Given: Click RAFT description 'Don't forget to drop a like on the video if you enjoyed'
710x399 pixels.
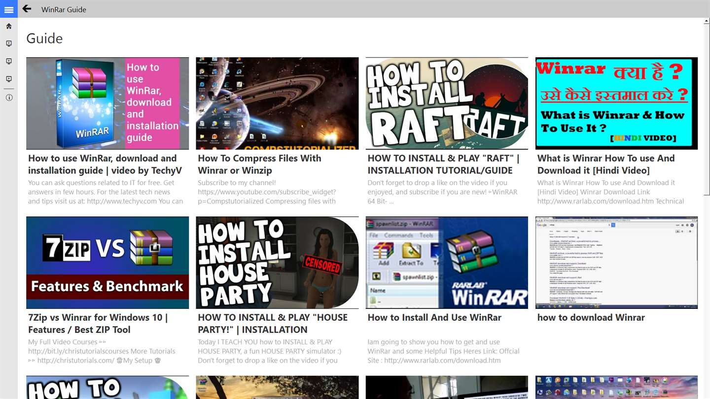Looking at the screenshot, I should click(443, 192).
